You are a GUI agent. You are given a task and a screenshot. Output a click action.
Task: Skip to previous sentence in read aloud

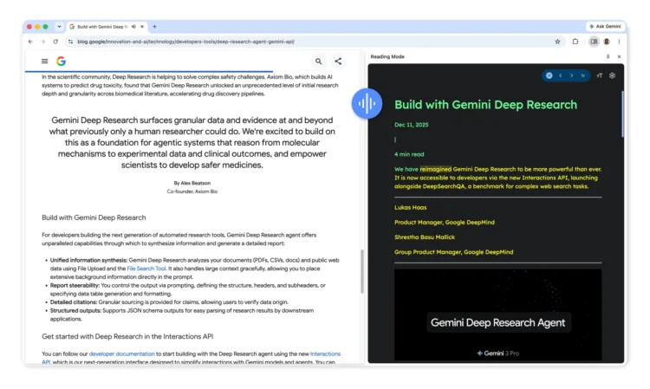(x=561, y=76)
